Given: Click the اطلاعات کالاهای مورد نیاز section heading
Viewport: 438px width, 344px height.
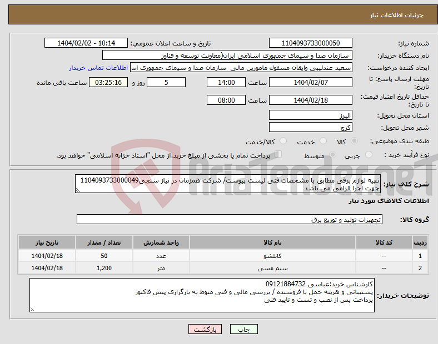Looking at the screenshot, I should tap(389, 201).
